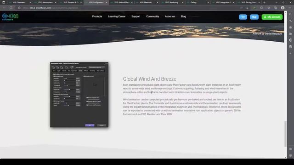The height and width of the screenshot is (165, 294).
Task: Open the Outlook sidebar icon
Action: pos(290,46)
